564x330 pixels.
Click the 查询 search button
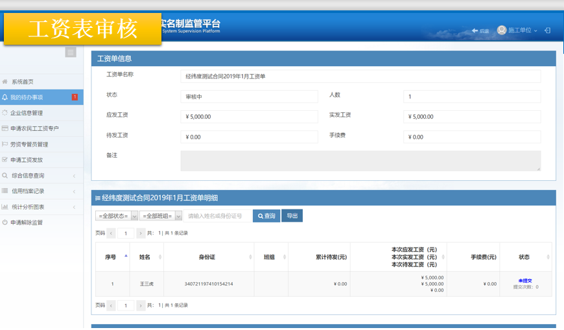point(266,216)
